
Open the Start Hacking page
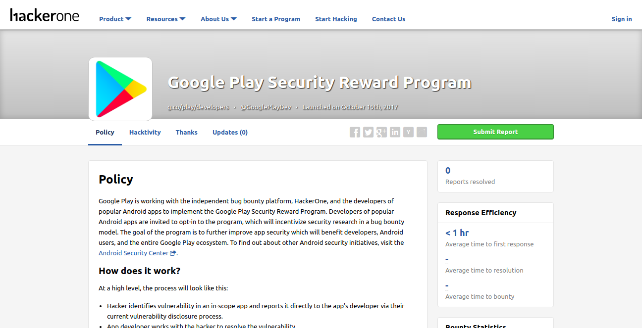click(336, 19)
